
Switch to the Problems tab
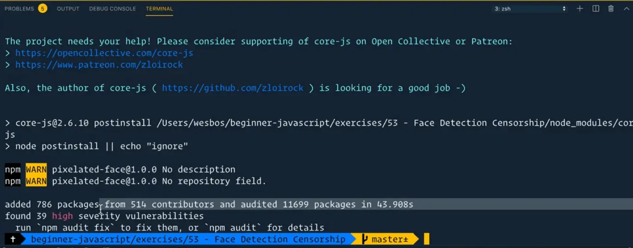click(19, 9)
